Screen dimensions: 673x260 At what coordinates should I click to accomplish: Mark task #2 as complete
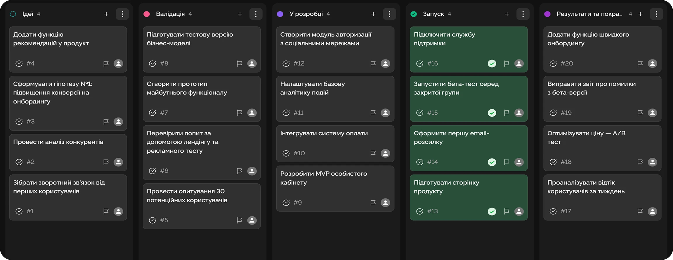19,162
